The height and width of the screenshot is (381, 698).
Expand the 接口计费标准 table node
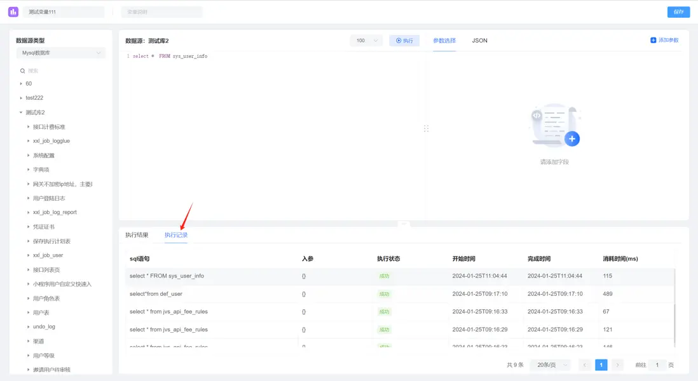coord(28,127)
